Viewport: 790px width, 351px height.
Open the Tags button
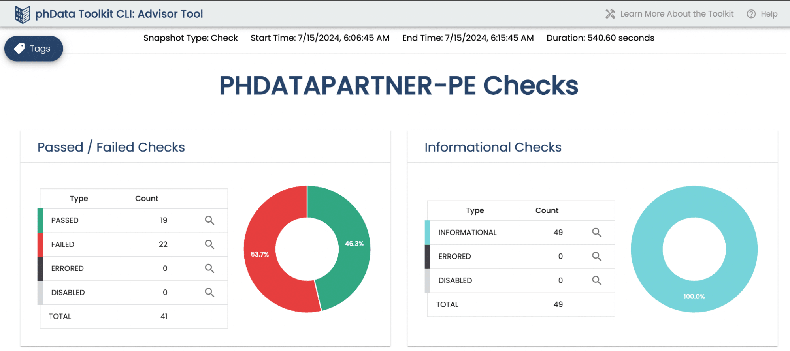(x=34, y=49)
